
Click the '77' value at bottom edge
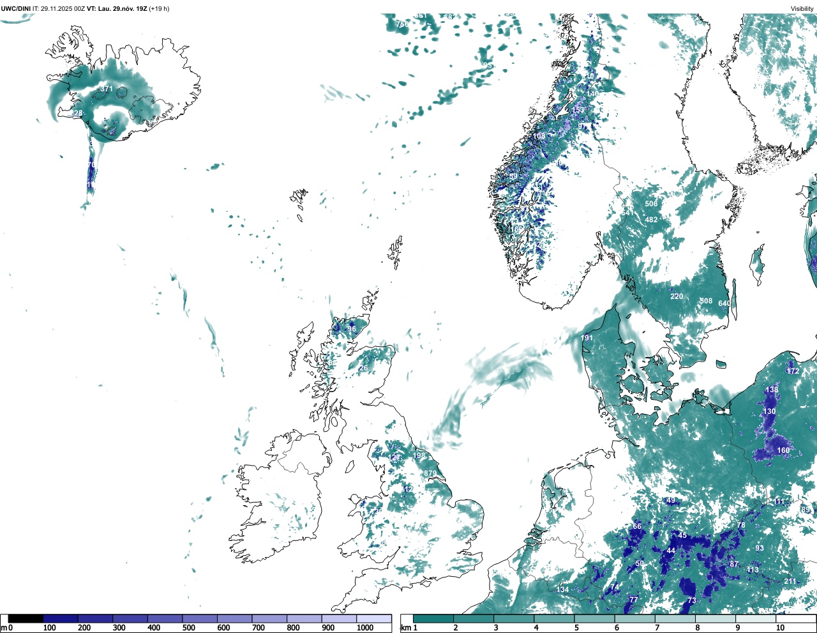pos(633,600)
